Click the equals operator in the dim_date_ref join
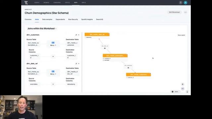212x119 pixels. pos(53,84)
